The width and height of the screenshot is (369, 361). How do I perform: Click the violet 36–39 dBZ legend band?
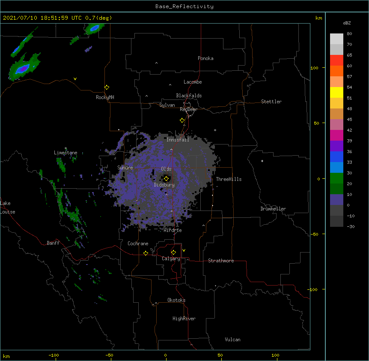[x=336, y=146]
